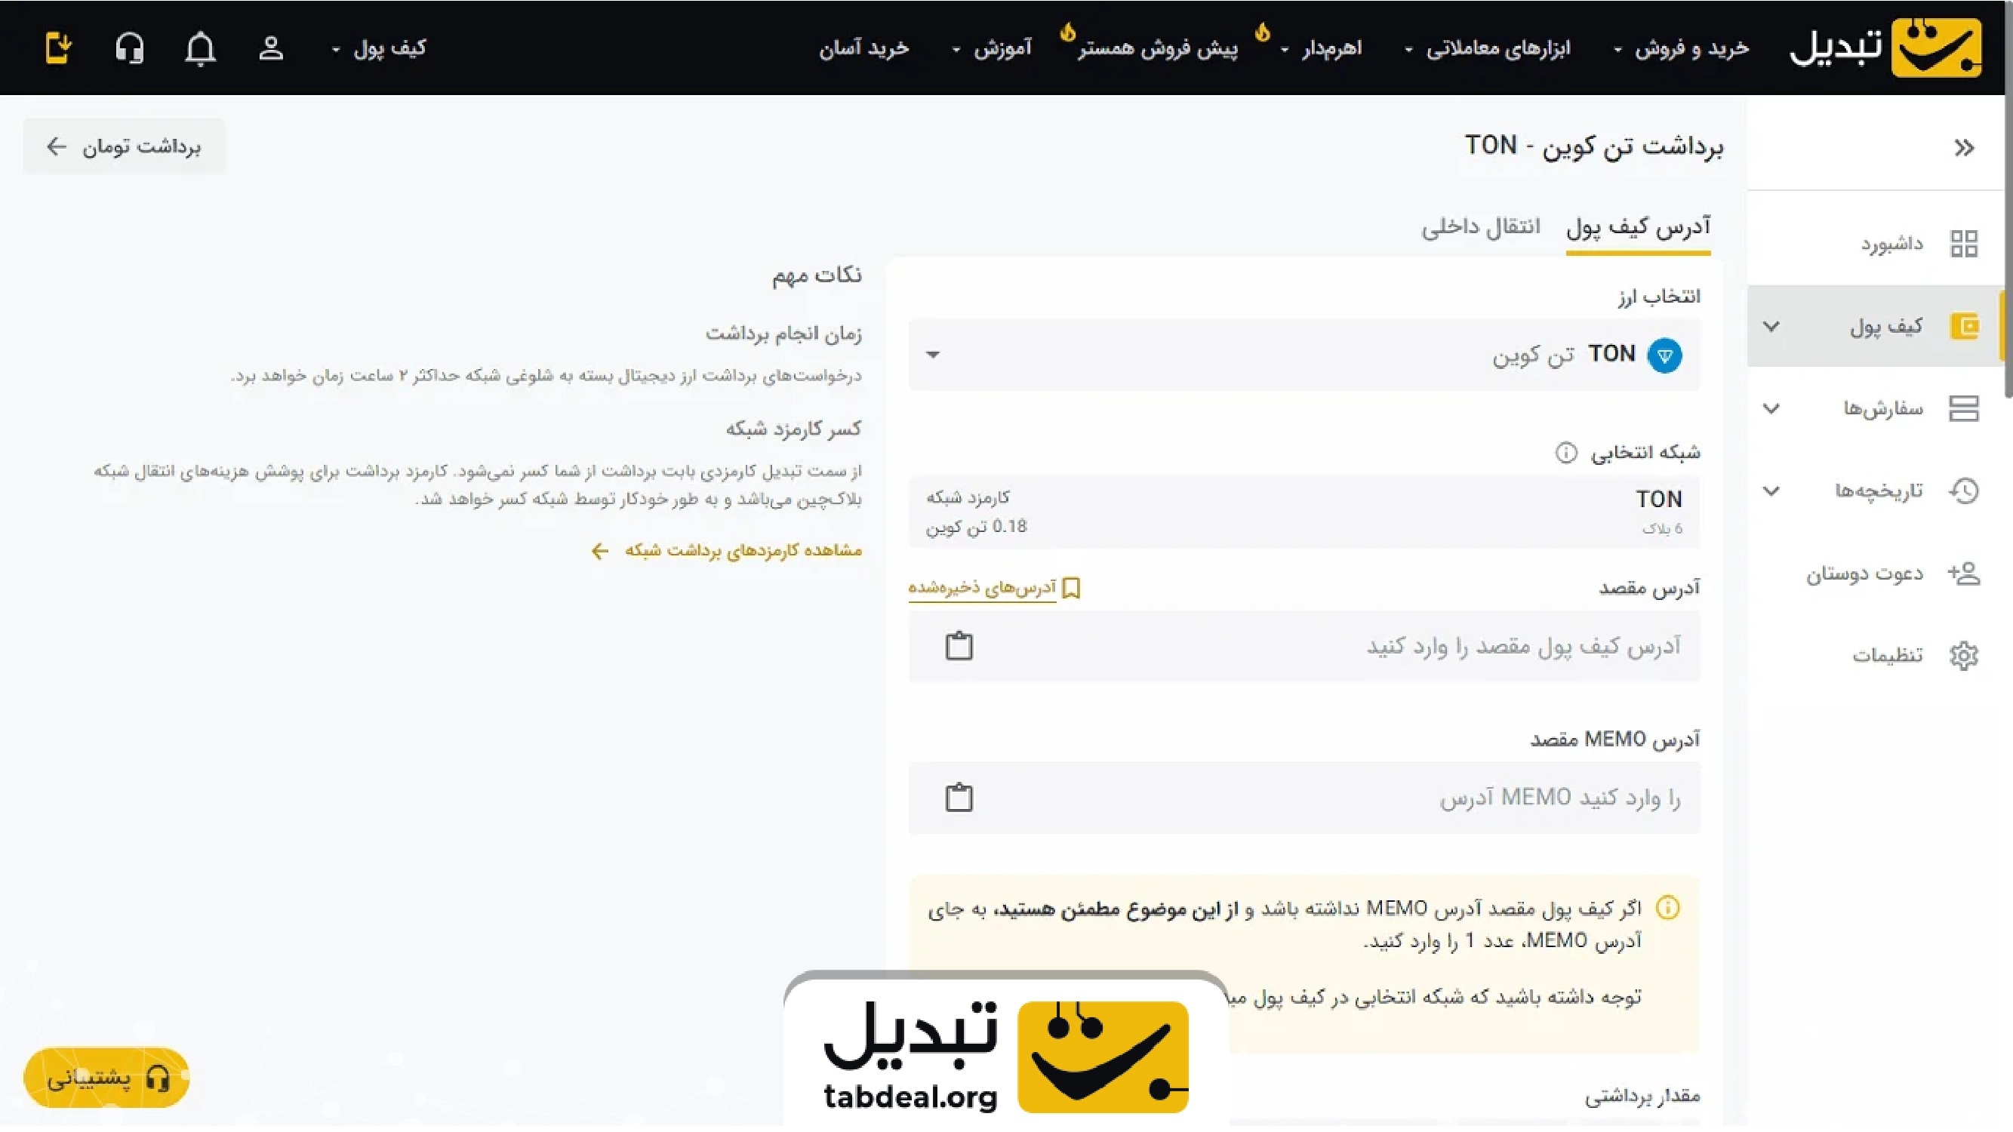Click the داشبورد grid icon
The height and width of the screenshot is (1132, 2013).
pos(1964,244)
